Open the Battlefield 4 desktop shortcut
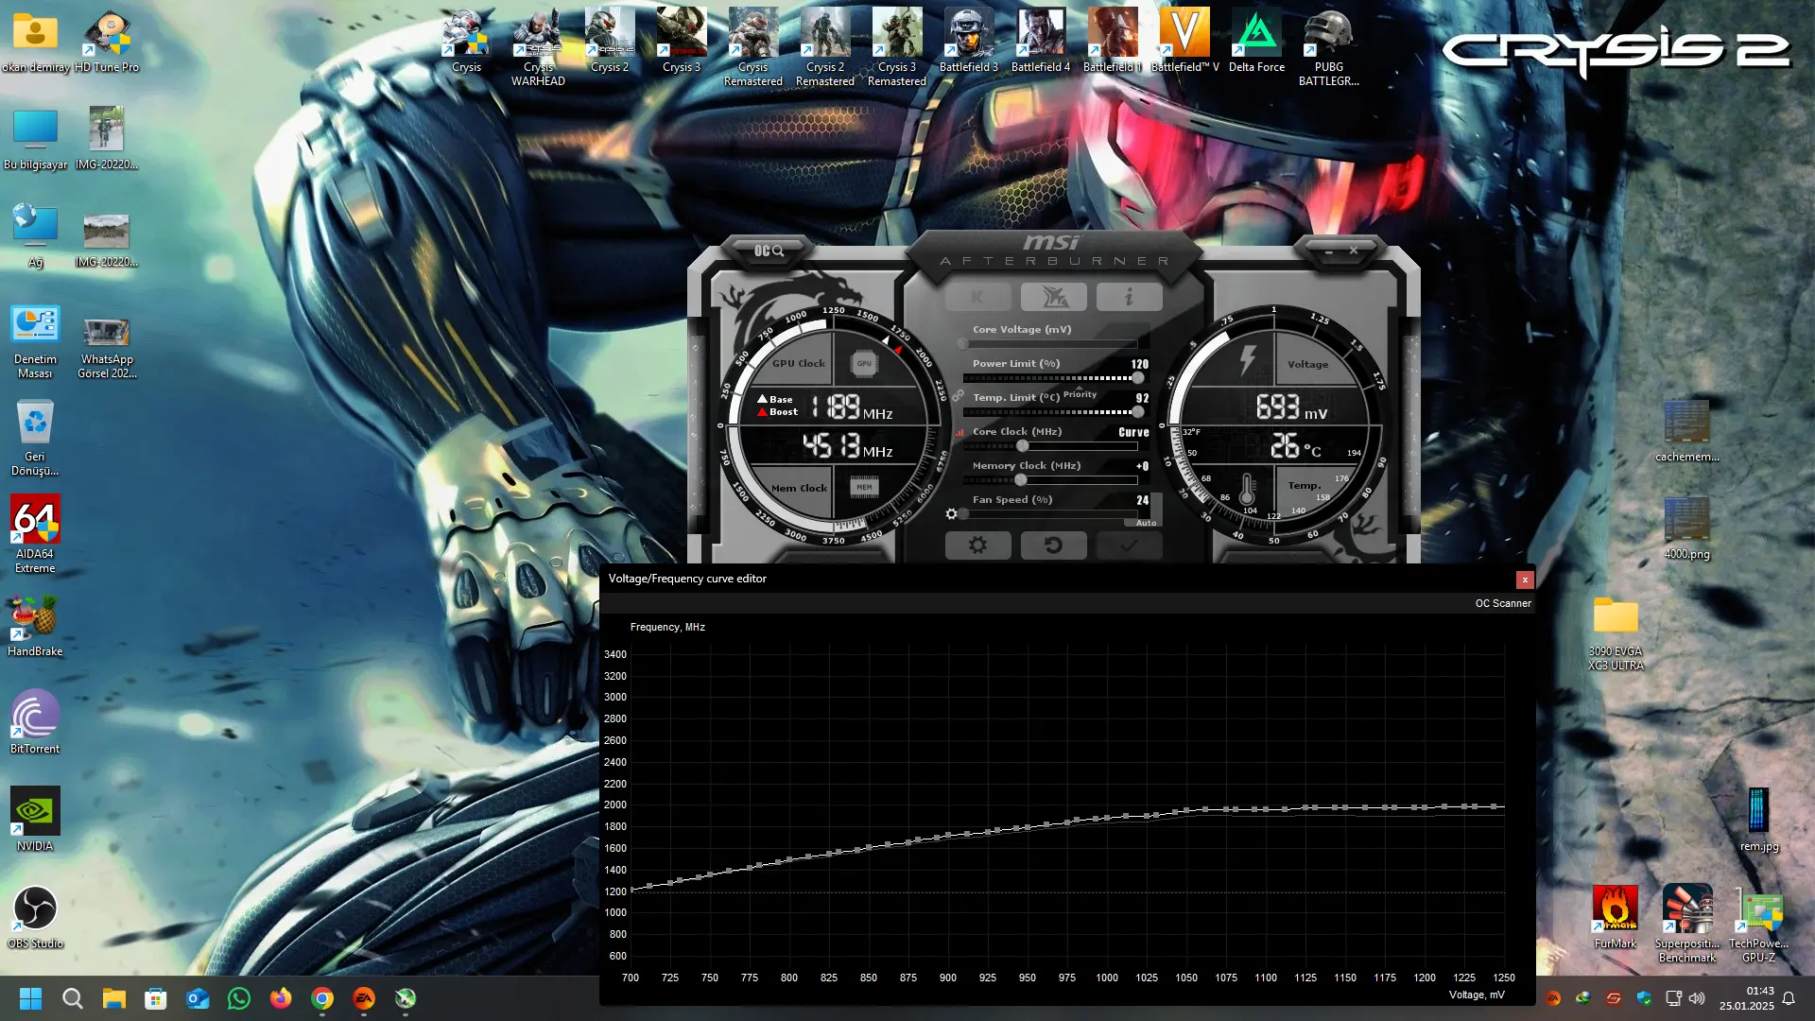 pos(1041,41)
